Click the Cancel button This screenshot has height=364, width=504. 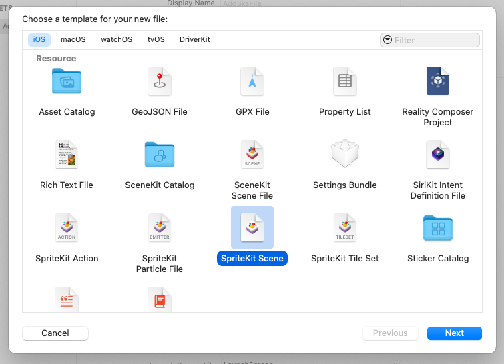point(55,333)
